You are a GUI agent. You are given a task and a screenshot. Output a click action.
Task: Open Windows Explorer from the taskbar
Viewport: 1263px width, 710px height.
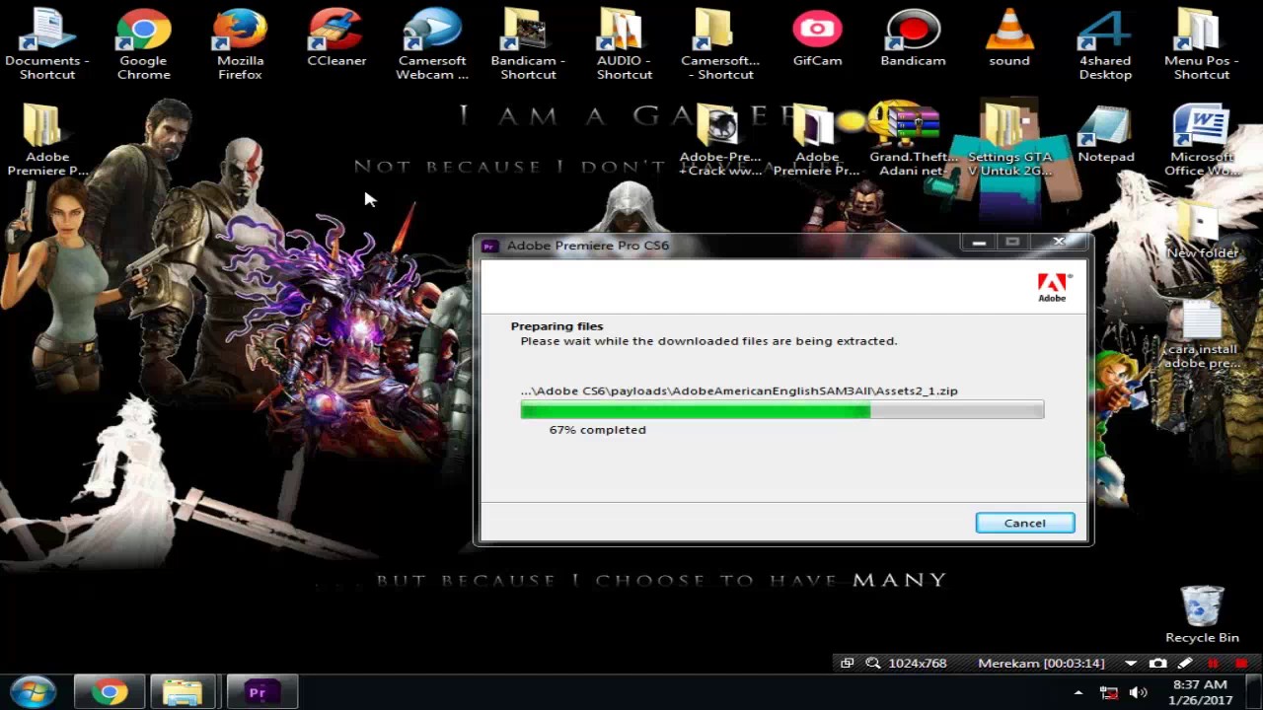(x=183, y=692)
